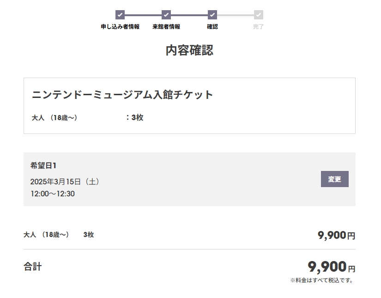Select the 申し込み者情報 step label
Viewport: 381px width, 298px height.
[x=120, y=27]
